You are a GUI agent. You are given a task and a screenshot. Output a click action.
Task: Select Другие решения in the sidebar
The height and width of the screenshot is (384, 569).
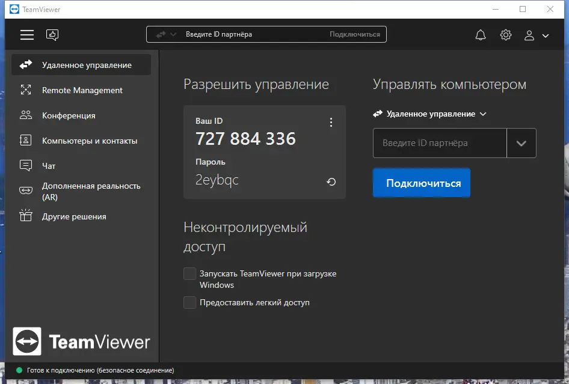[x=25, y=216]
